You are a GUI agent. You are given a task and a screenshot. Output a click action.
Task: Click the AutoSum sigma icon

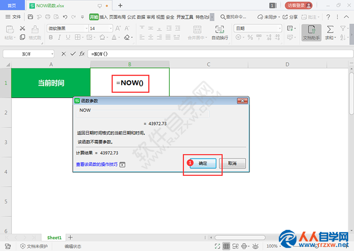tap(330, 29)
